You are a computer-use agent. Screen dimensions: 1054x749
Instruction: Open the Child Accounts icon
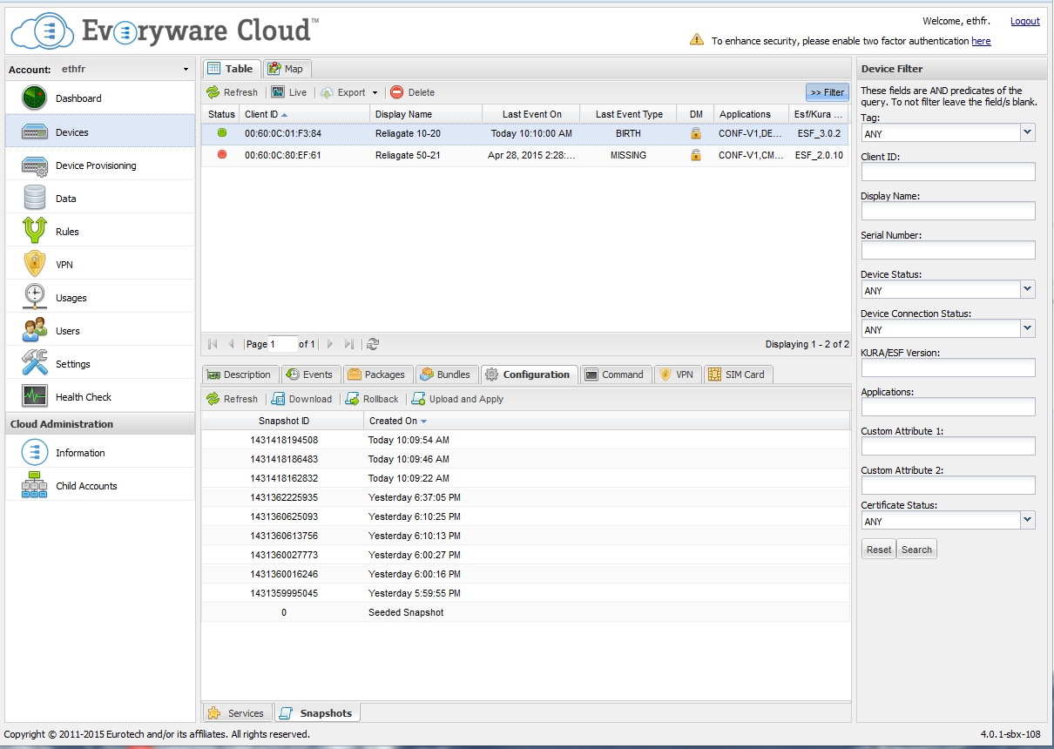tap(35, 486)
